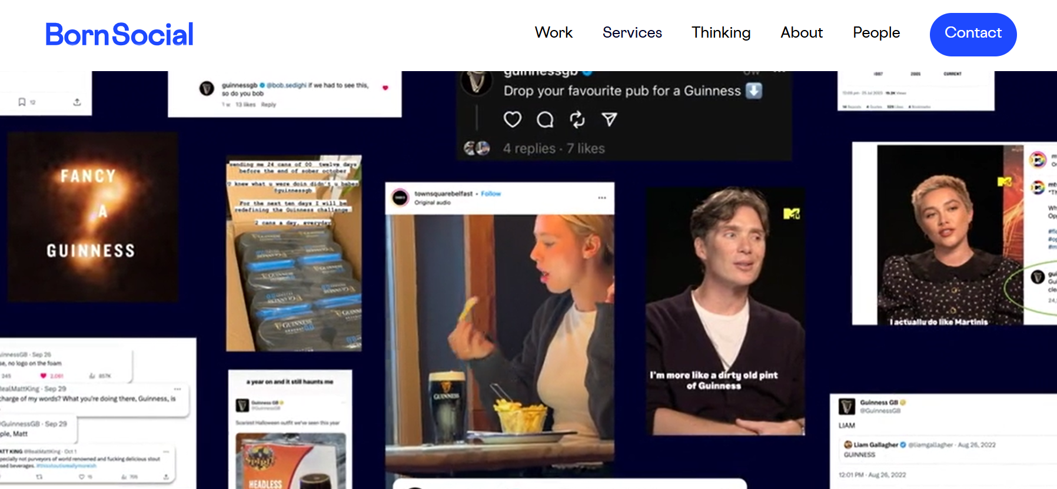Image resolution: width=1057 pixels, height=489 pixels.
Task: Open the Guinness cans box story image
Action: [294, 253]
